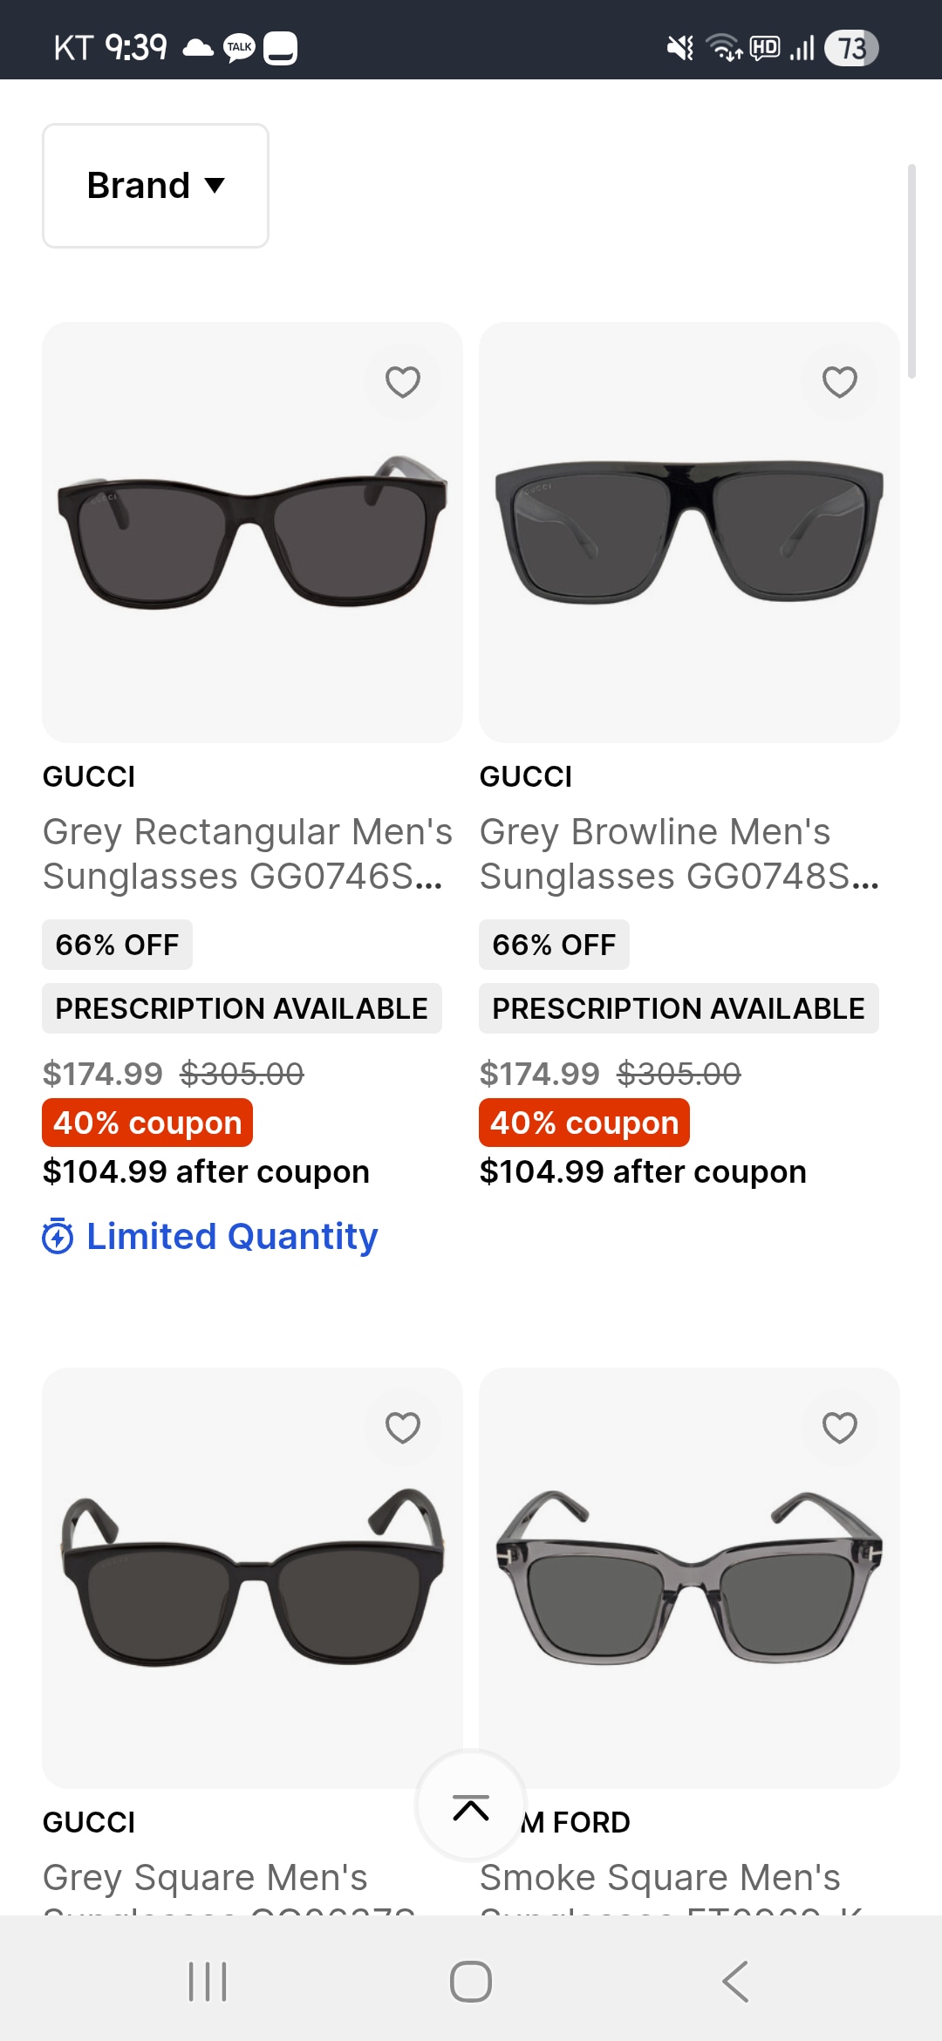
Task: View Gucci Grey Rectangular sunglasses product image
Action: click(x=252, y=532)
